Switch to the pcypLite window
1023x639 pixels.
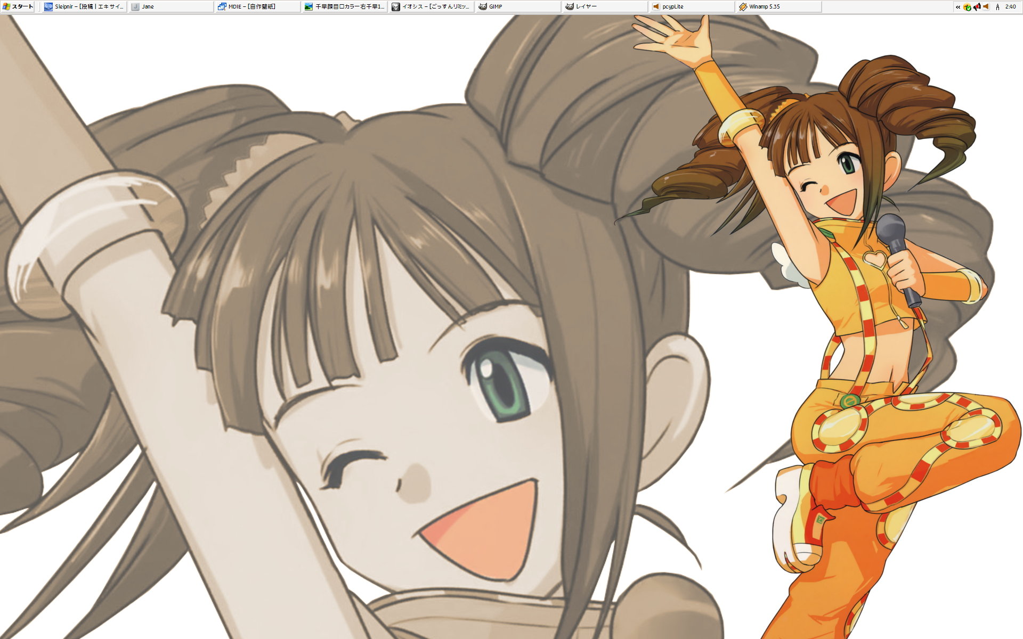(x=692, y=6)
